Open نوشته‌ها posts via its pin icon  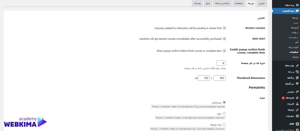point(297,66)
